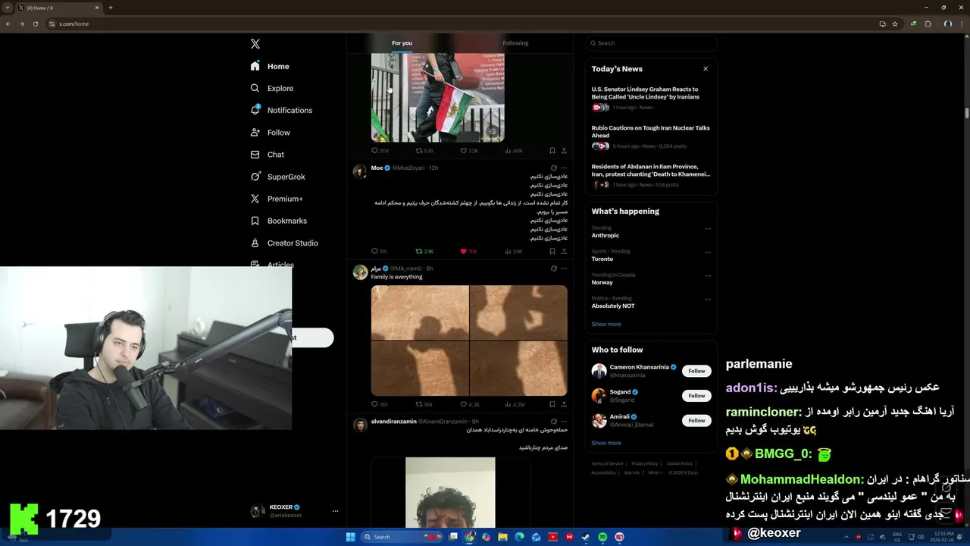Image resolution: width=970 pixels, height=546 pixels.
Task: Close the Today's News panel
Action: pyautogui.click(x=706, y=68)
